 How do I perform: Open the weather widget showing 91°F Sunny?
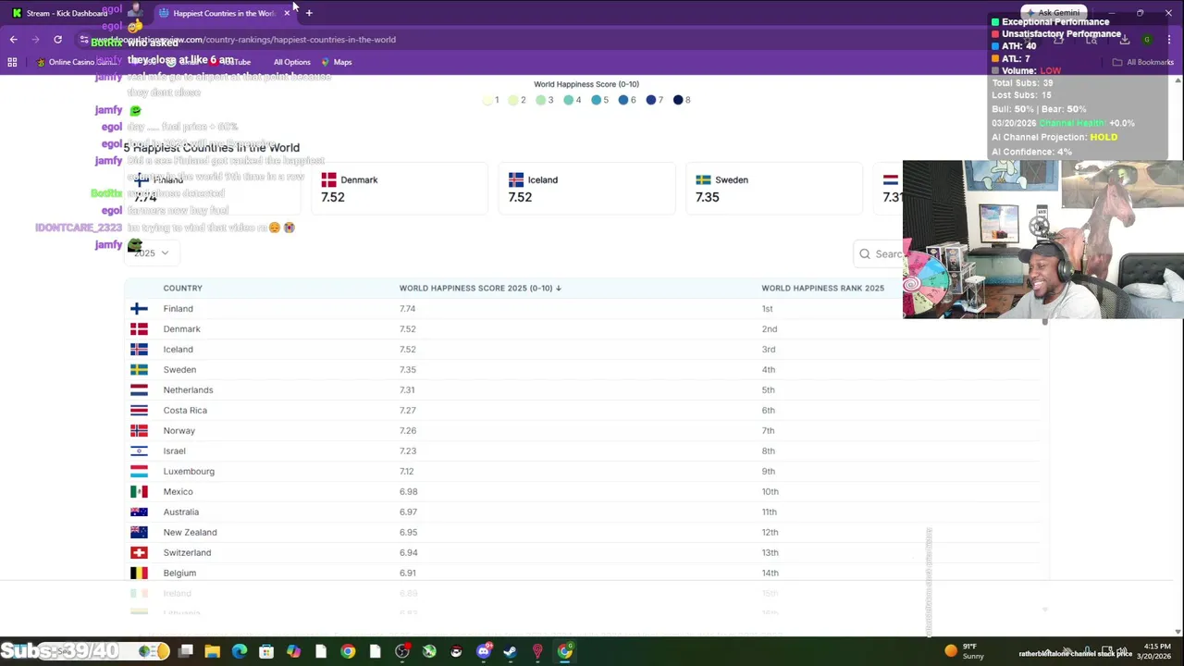965,651
